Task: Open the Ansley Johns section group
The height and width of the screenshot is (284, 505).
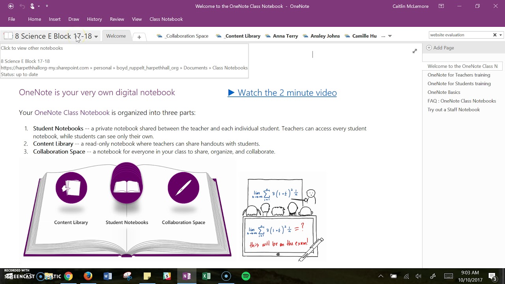Action: pos(321,36)
